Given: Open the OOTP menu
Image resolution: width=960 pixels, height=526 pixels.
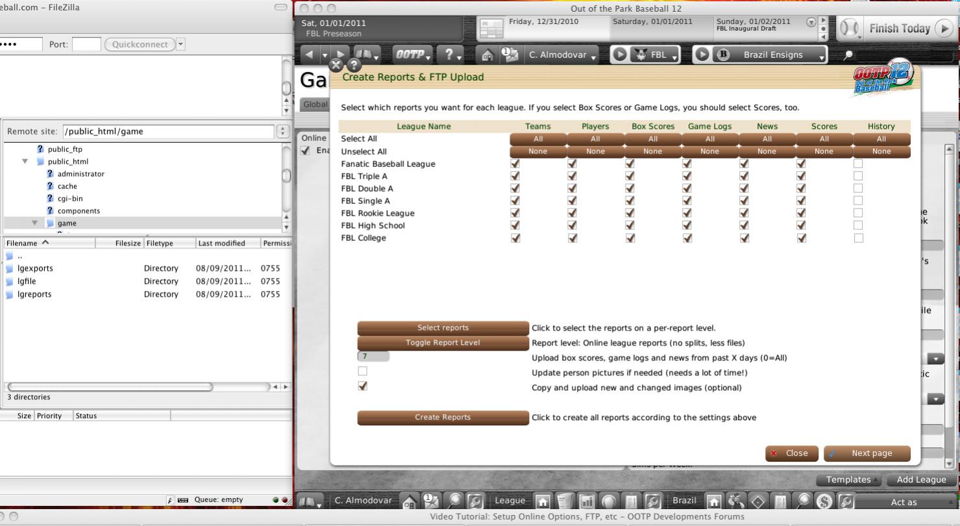Looking at the screenshot, I should coord(412,55).
